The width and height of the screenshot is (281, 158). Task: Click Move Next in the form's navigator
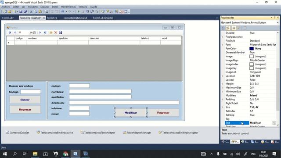pos(40,32)
